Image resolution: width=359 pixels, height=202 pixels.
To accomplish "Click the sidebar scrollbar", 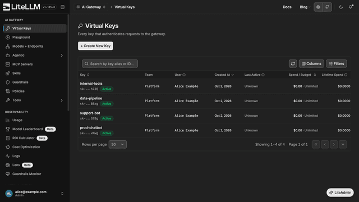I will [68, 62].
